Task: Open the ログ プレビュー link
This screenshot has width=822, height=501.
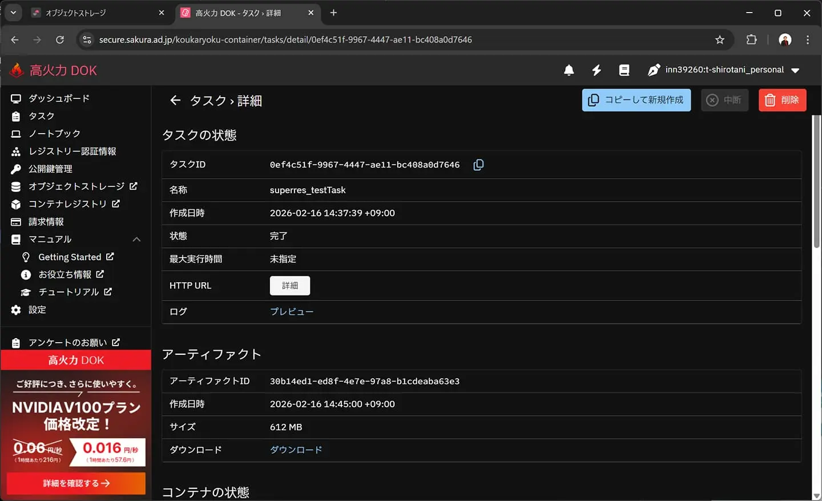Action: pyautogui.click(x=291, y=312)
